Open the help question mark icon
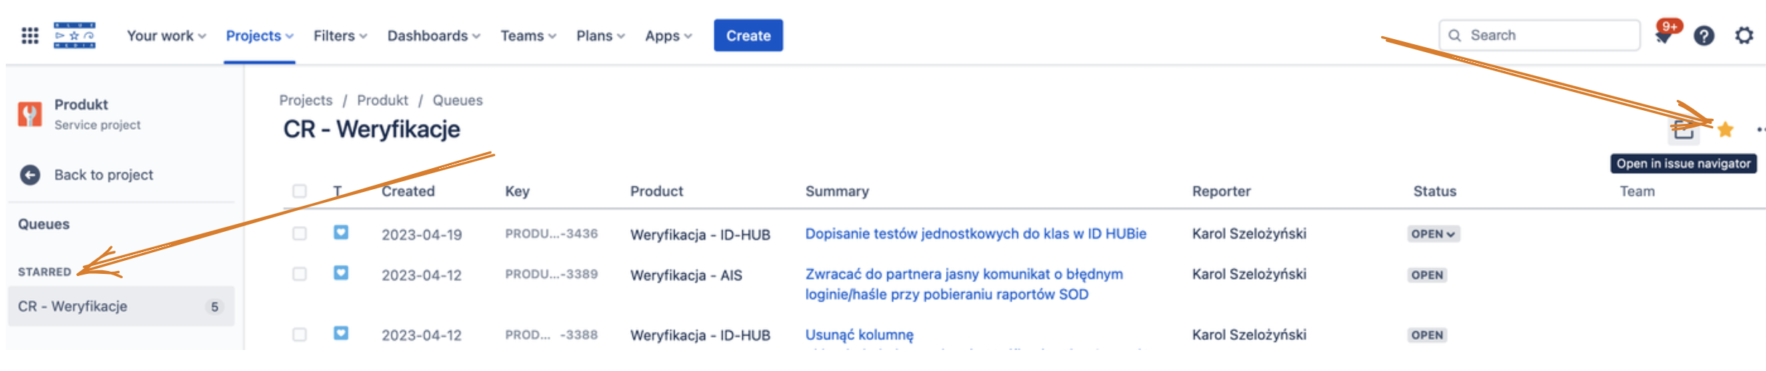The image size is (1766, 371). (1704, 36)
